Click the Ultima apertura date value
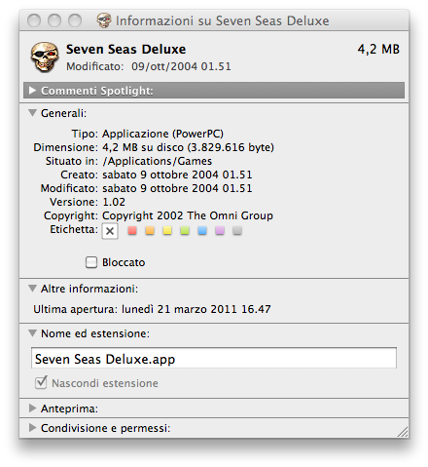Image resolution: width=428 pixels, height=467 pixels. 196,309
